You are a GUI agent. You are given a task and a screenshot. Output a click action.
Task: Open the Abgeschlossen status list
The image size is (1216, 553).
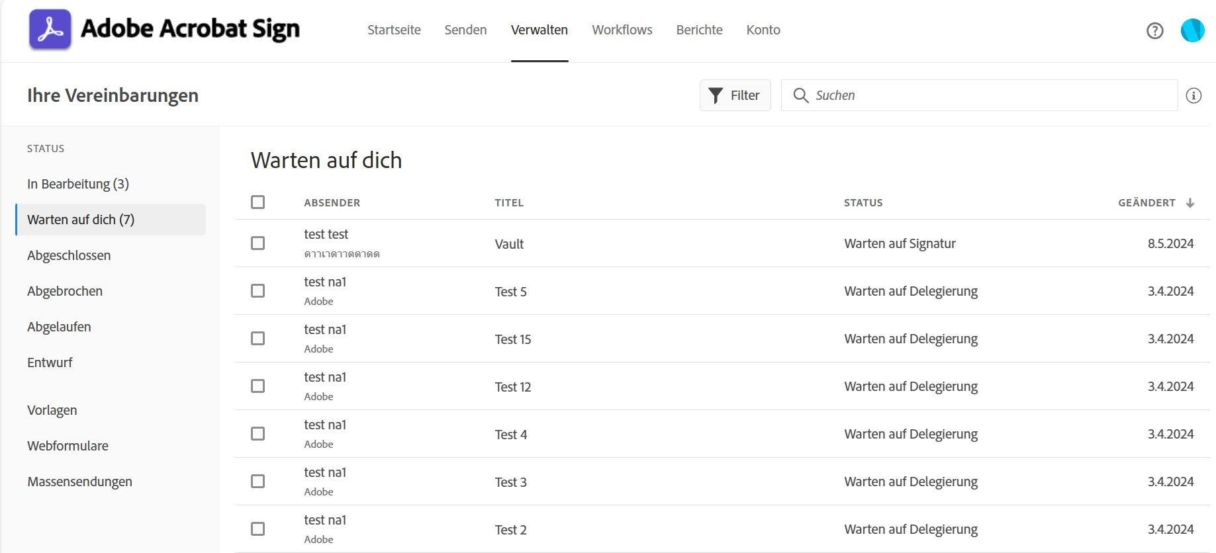click(x=69, y=255)
